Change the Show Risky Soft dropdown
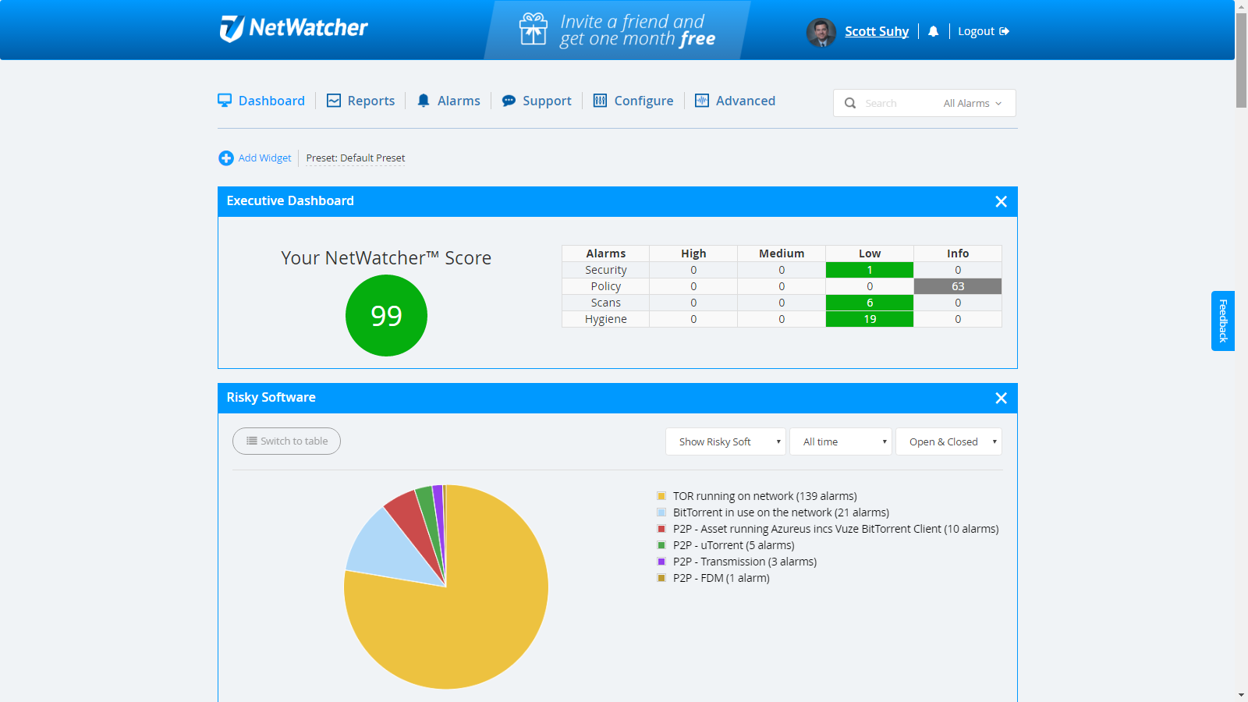Screen dimensions: 1248x702 coord(724,441)
